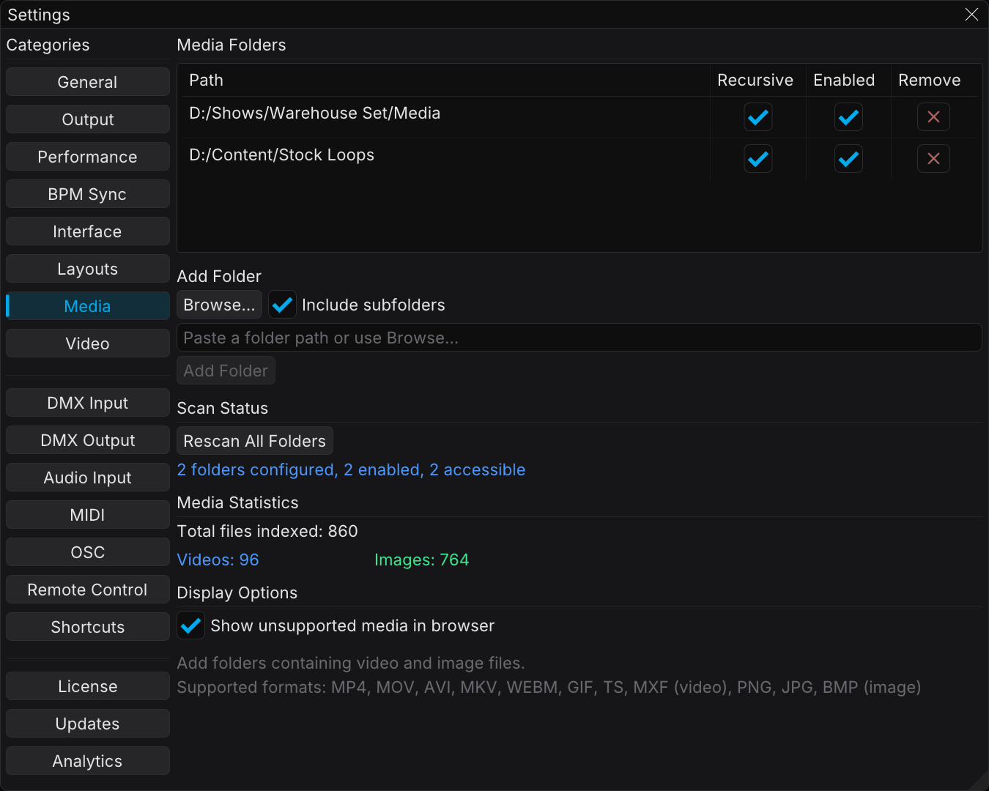989x791 pixels.
Task: Uncheck Include subfolders option
Action: [282, 305]
